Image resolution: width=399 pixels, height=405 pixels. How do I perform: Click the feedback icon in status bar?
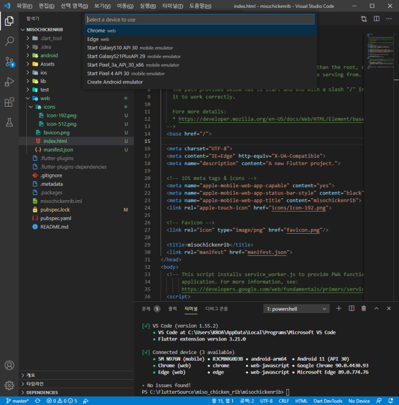[x=379, y=401]
